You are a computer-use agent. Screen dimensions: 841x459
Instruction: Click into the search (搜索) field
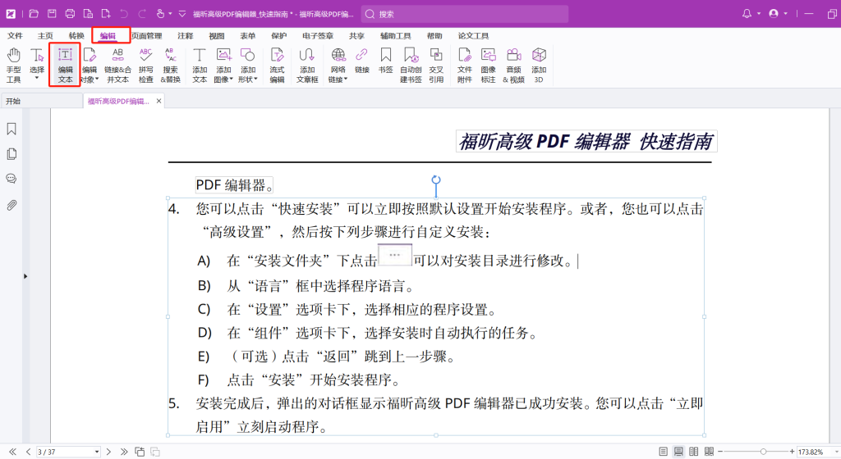(465, 14)
